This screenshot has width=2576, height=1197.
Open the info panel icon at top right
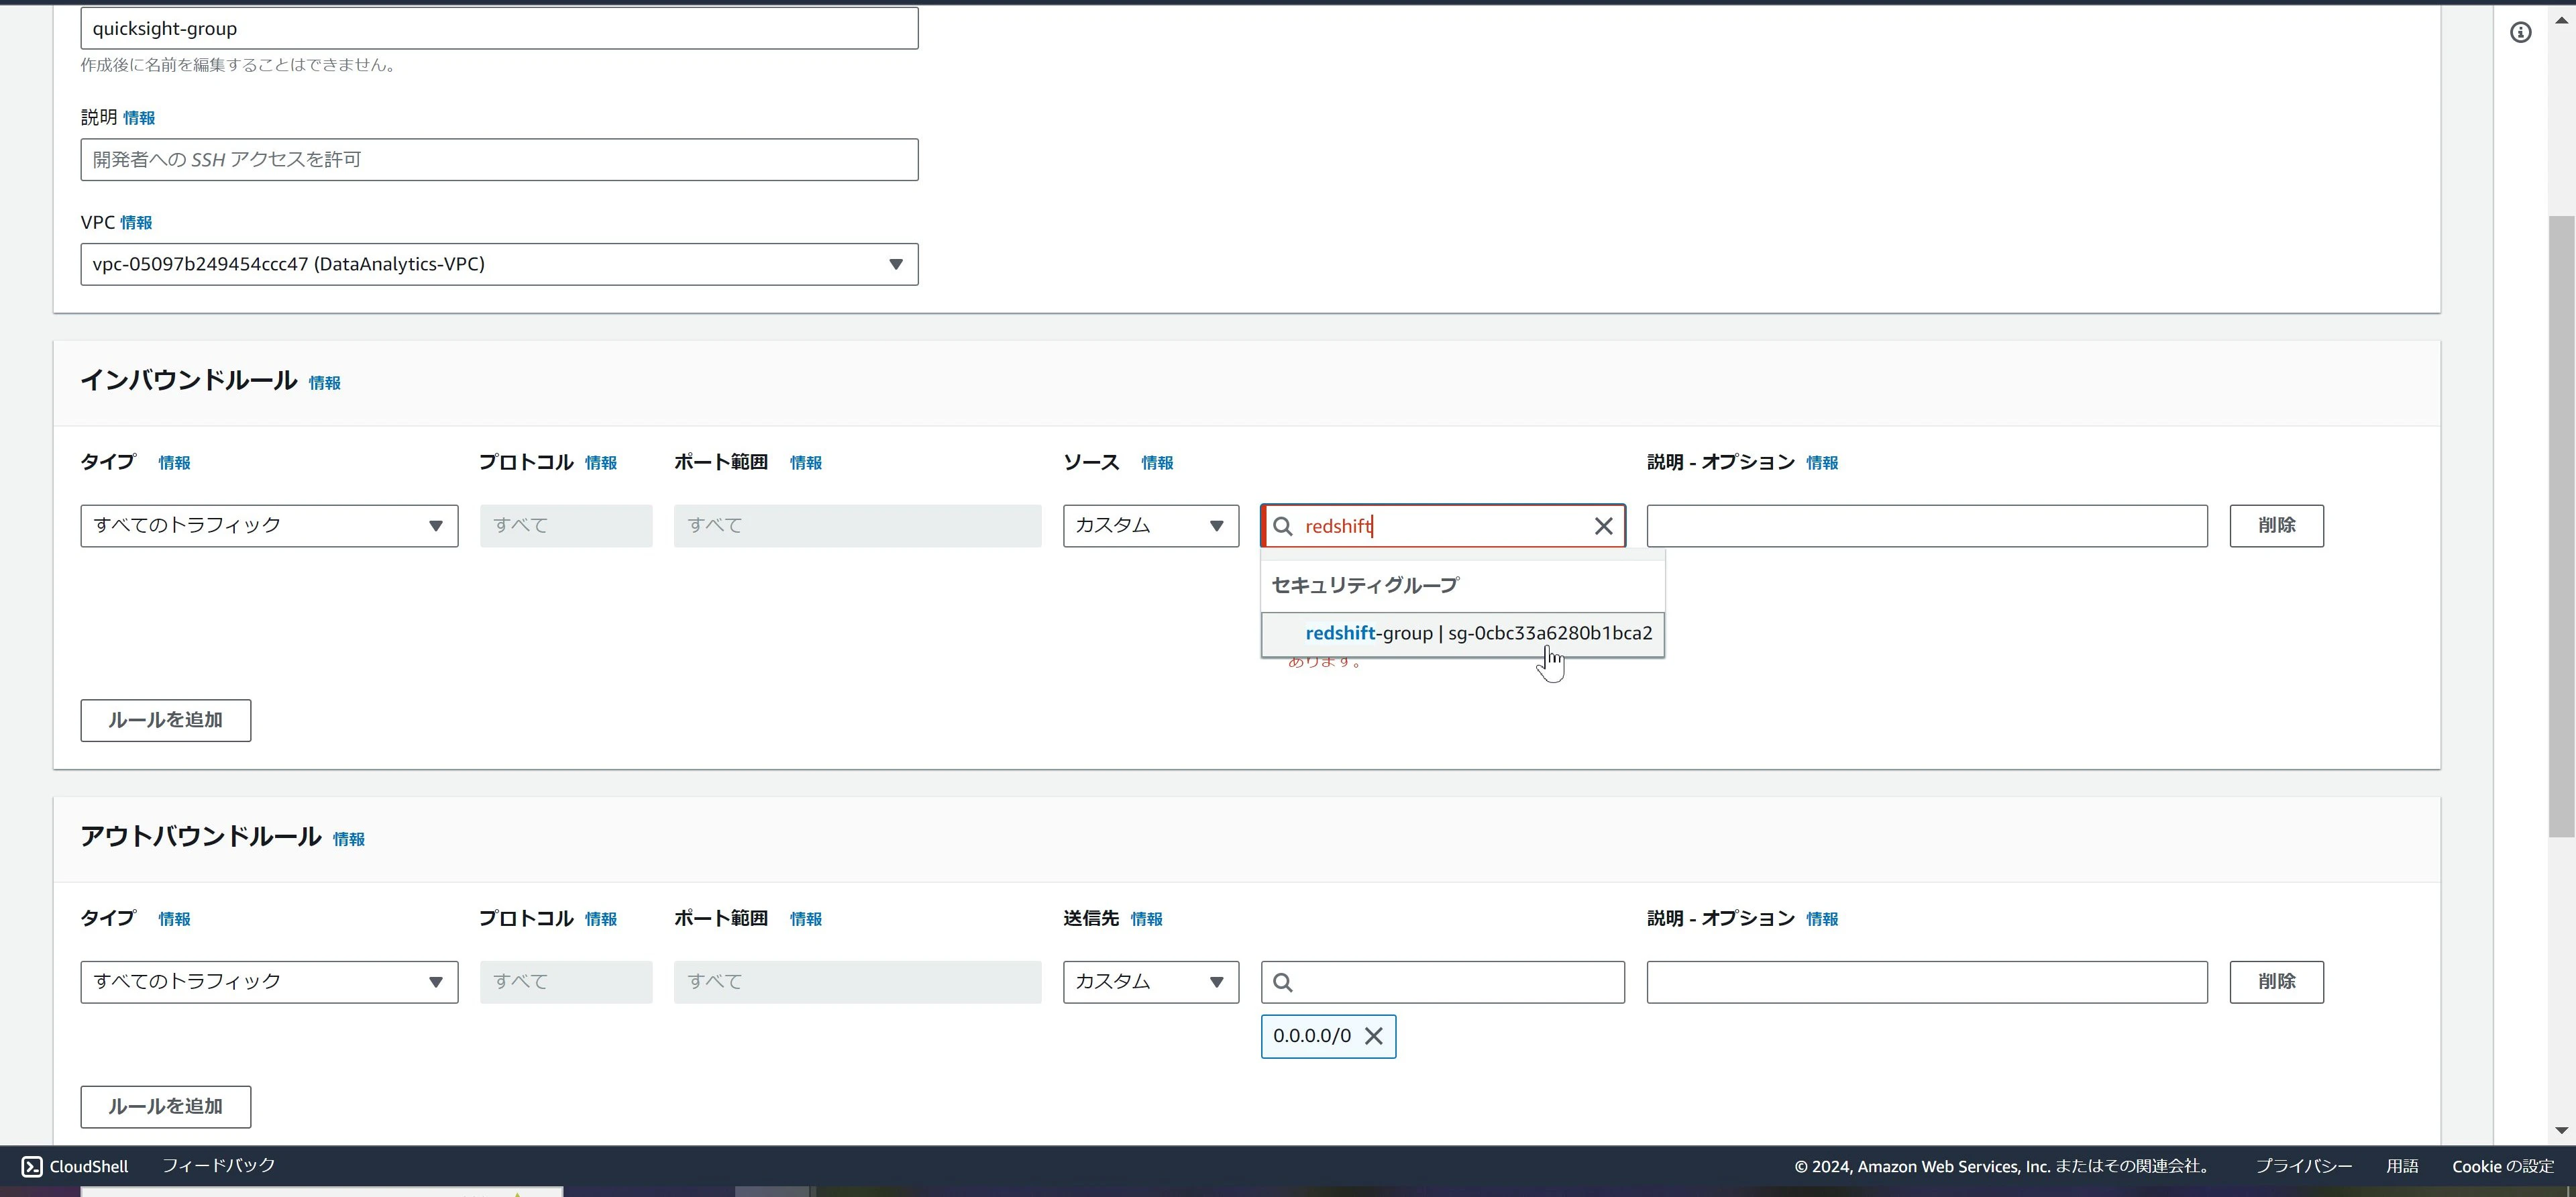(2521, 33)
